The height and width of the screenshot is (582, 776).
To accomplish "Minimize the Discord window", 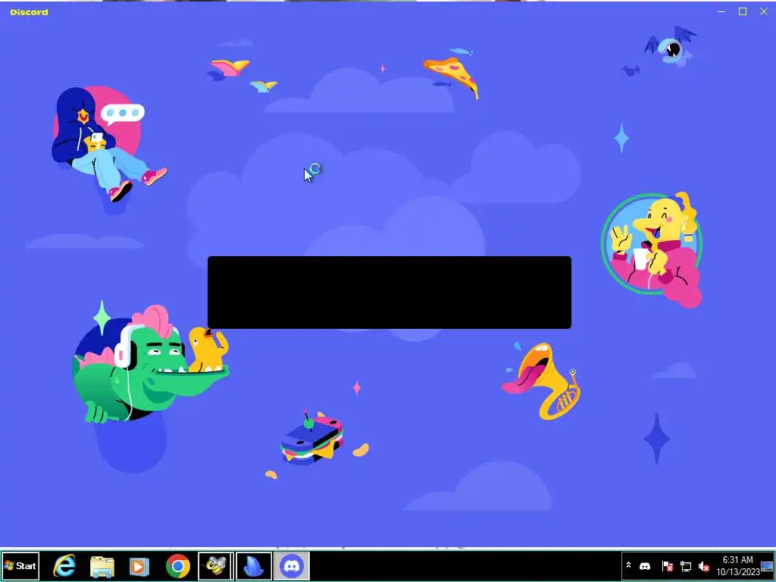I will (721, 11).
